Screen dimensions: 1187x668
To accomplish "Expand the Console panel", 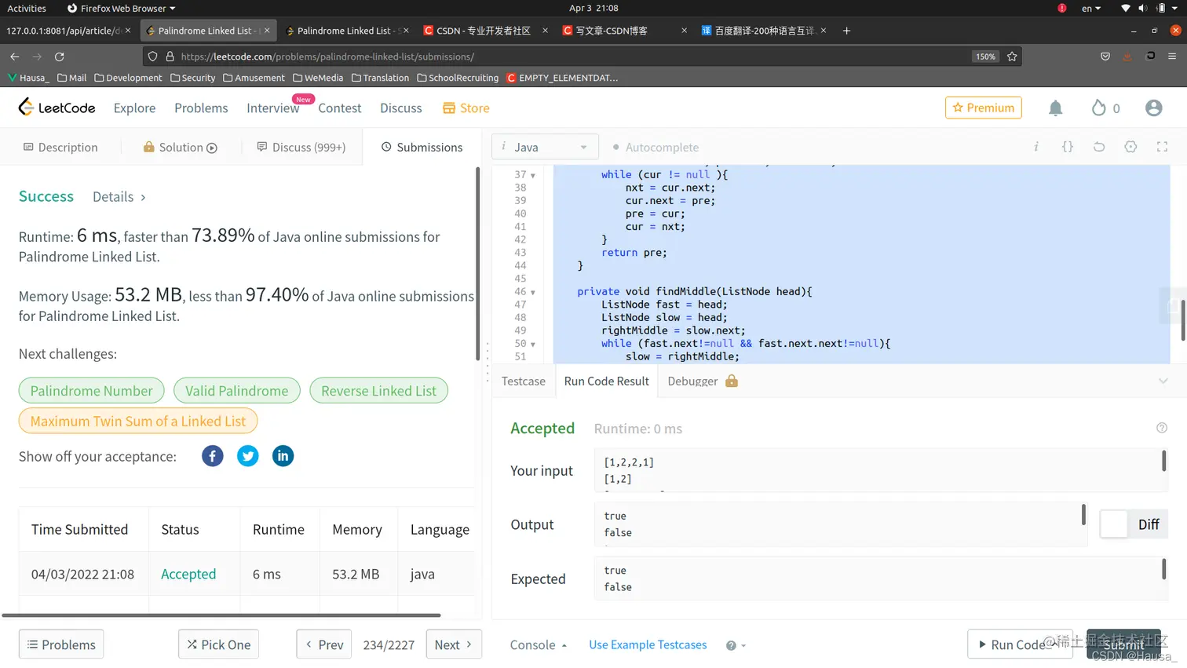I will 539,644.
